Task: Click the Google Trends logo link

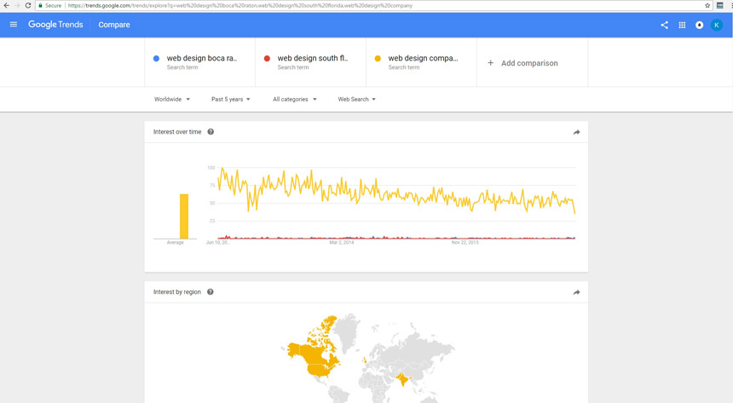Action: pyautogui.click(x=55, y=25)
